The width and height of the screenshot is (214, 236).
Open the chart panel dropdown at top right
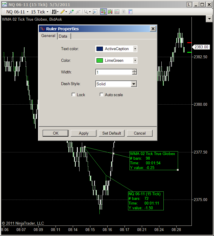pos(209,19)
